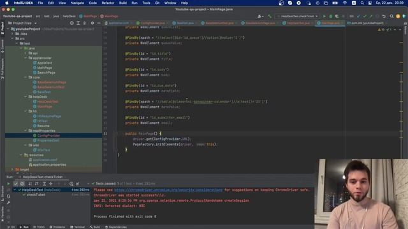The width and height of the screenshot is (408, 229).
Task: Expand the api package arrow
Action: pyautogui.click(x=25, y=53)
